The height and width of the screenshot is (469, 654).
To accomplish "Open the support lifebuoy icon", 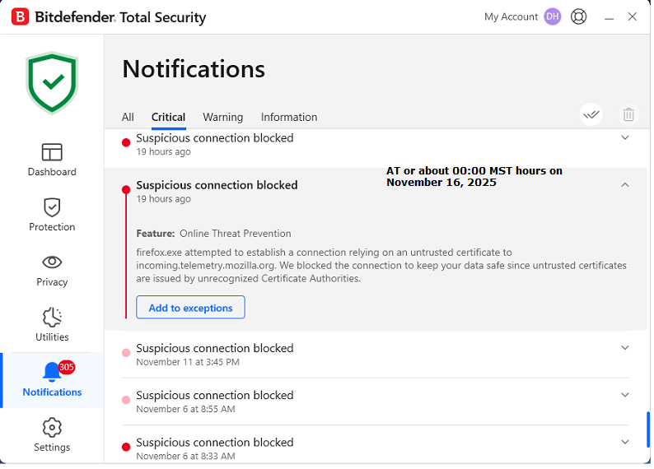I will point(579,16).
